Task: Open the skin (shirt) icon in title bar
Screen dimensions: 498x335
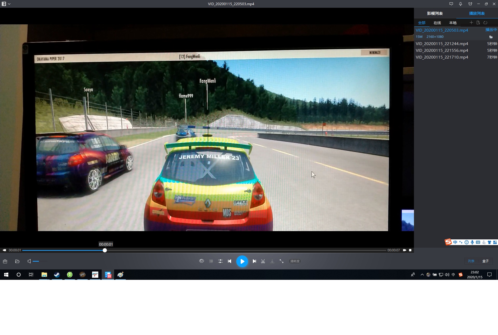Action: click(470, 4)
